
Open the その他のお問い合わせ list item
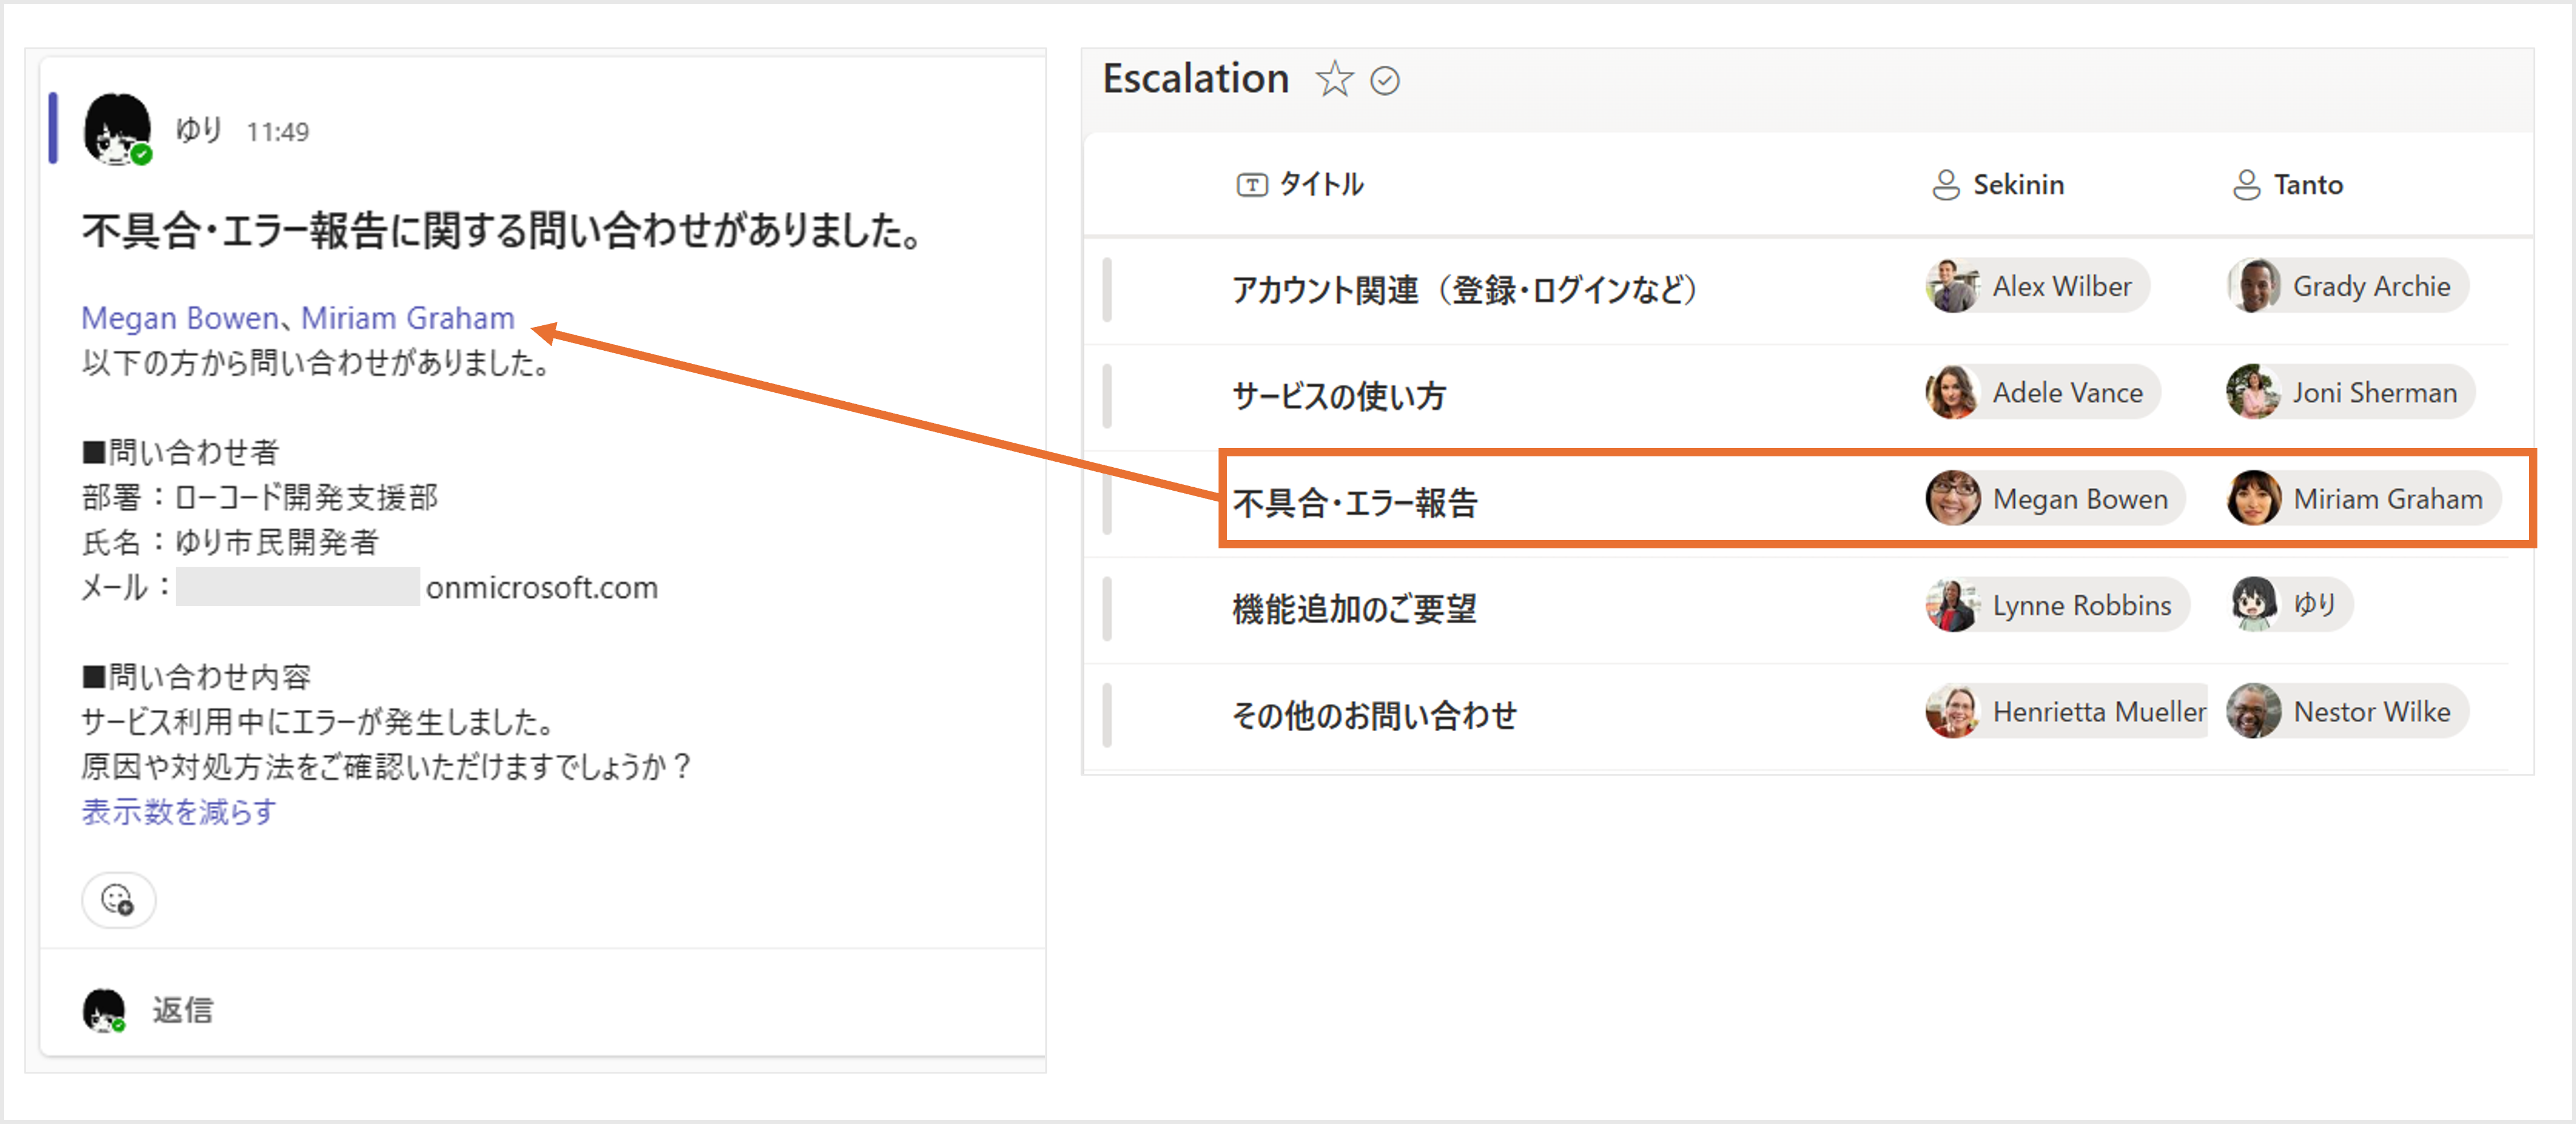point(1374,715)
